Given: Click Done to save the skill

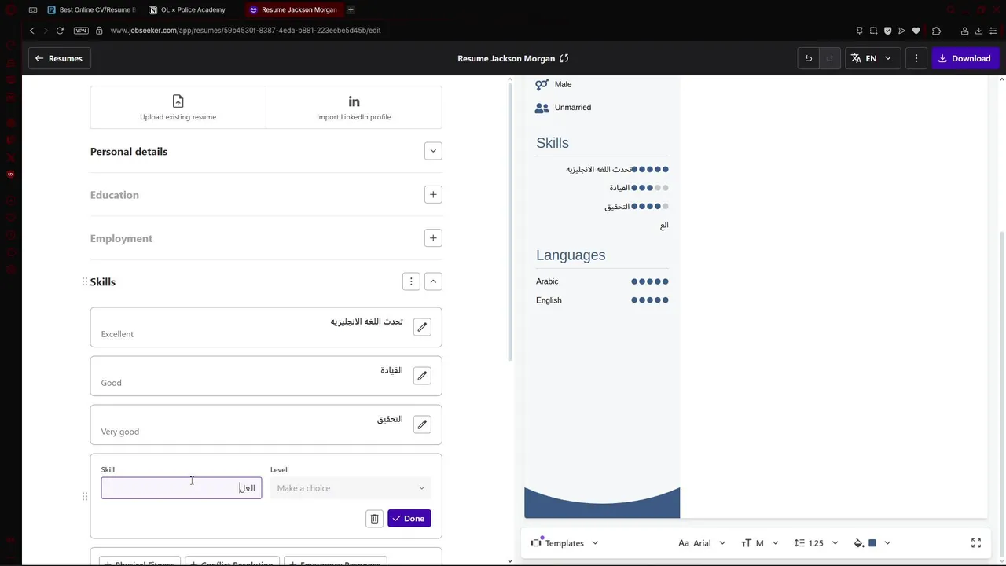Looking at the screenshot, I should point(409,519).
